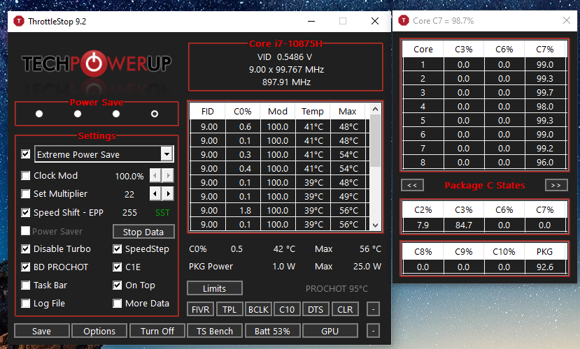Toggle the SpeedStep checkbox
The image size is (580, 349).
pyautogui.click(x=118, y=249)
